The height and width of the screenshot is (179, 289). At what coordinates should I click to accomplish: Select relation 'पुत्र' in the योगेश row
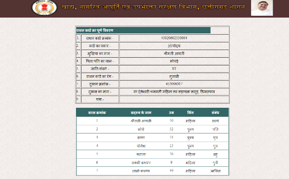[215, 146]
